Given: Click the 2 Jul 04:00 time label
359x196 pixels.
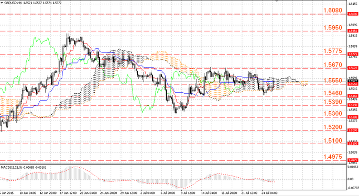Looking at the screenshot, I should [148, 193].
